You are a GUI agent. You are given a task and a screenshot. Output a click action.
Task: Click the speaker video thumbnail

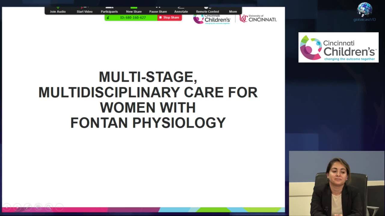[337, 183]
